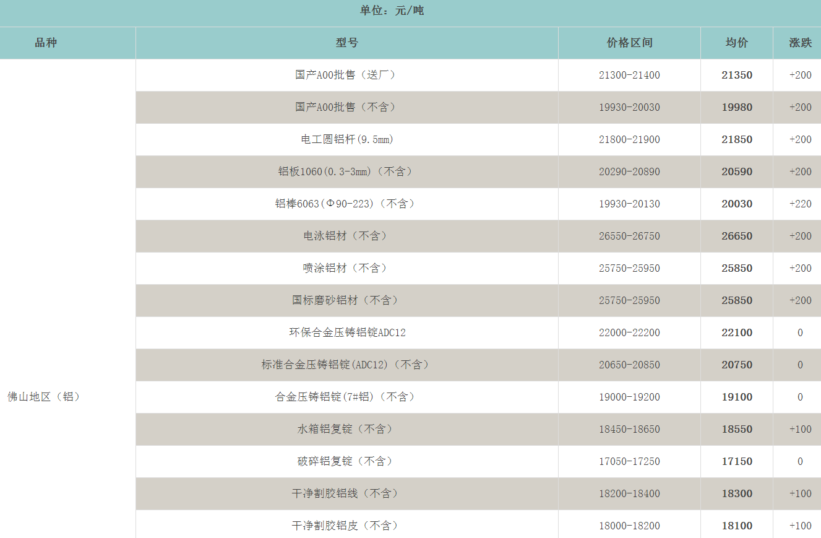Viewport: 821px width, 538px height.
Task: Click the 单位：元/吨 title bar text
Action: (392, 11)
